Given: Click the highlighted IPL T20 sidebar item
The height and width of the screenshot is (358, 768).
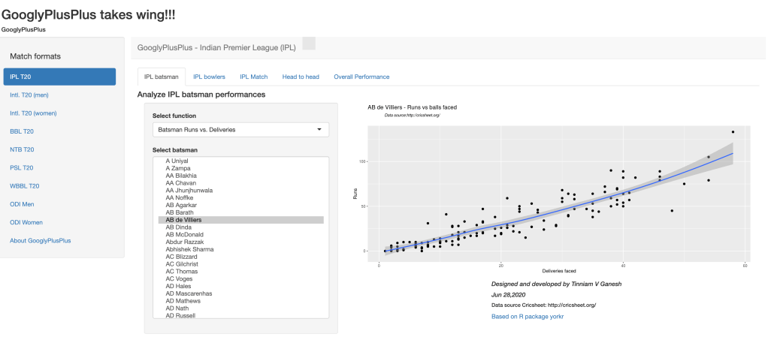Looking at the screenshot, I should tap(59, 77).
